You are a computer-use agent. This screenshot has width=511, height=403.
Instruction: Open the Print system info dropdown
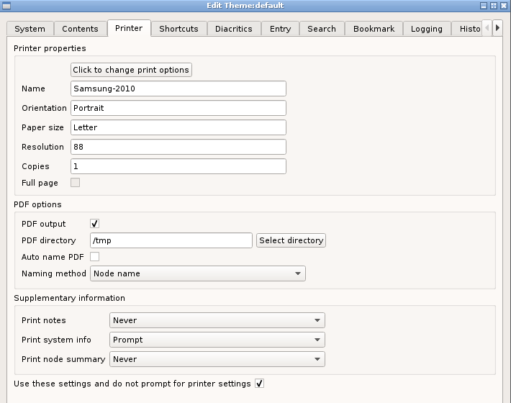tap(217, 340)
